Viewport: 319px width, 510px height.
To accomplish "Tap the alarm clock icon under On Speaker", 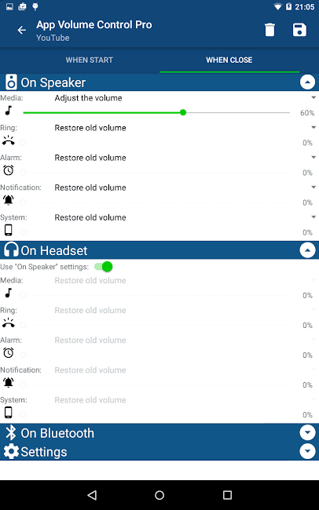I will tap(9, 170).
